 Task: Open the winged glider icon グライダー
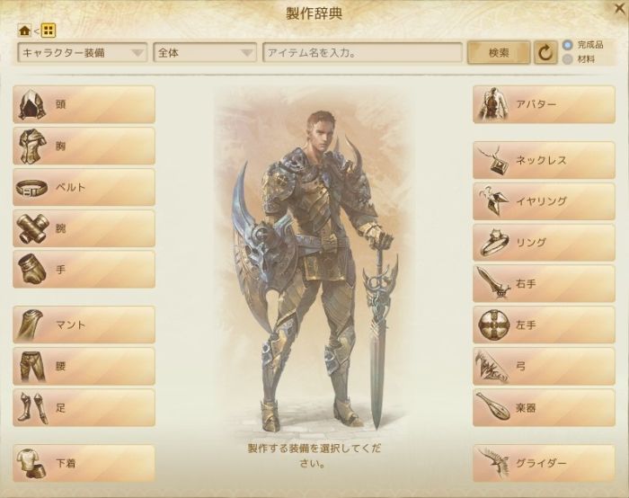click(x=493, y=464)
